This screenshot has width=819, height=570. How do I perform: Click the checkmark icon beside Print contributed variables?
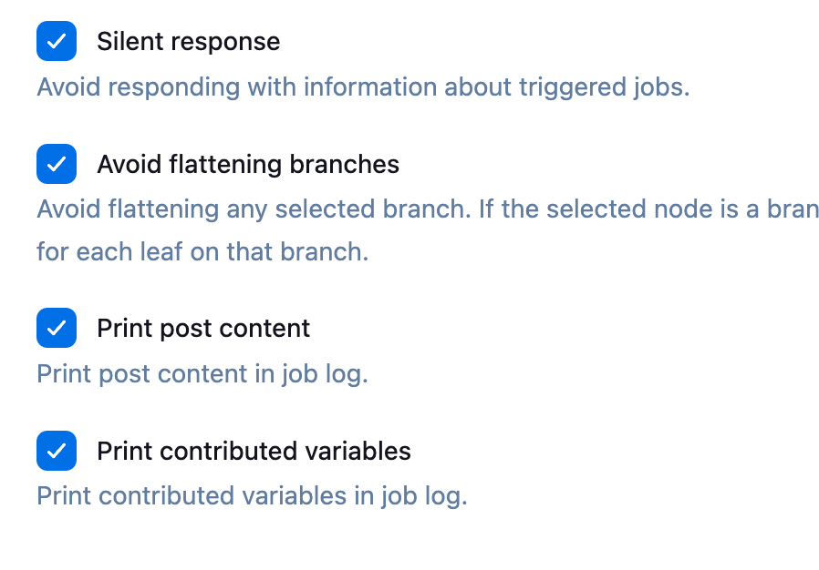tap(56, 452)
